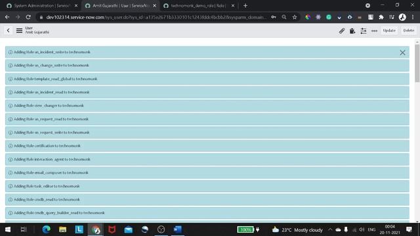Screen dimensions: 420x236
Task: Open Chrome profile avatar
Action: coord(402,17)
